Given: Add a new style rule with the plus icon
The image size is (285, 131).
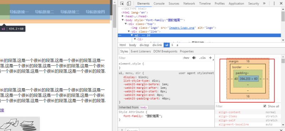Looking at the screenshot, I should [x=210, y=58].
